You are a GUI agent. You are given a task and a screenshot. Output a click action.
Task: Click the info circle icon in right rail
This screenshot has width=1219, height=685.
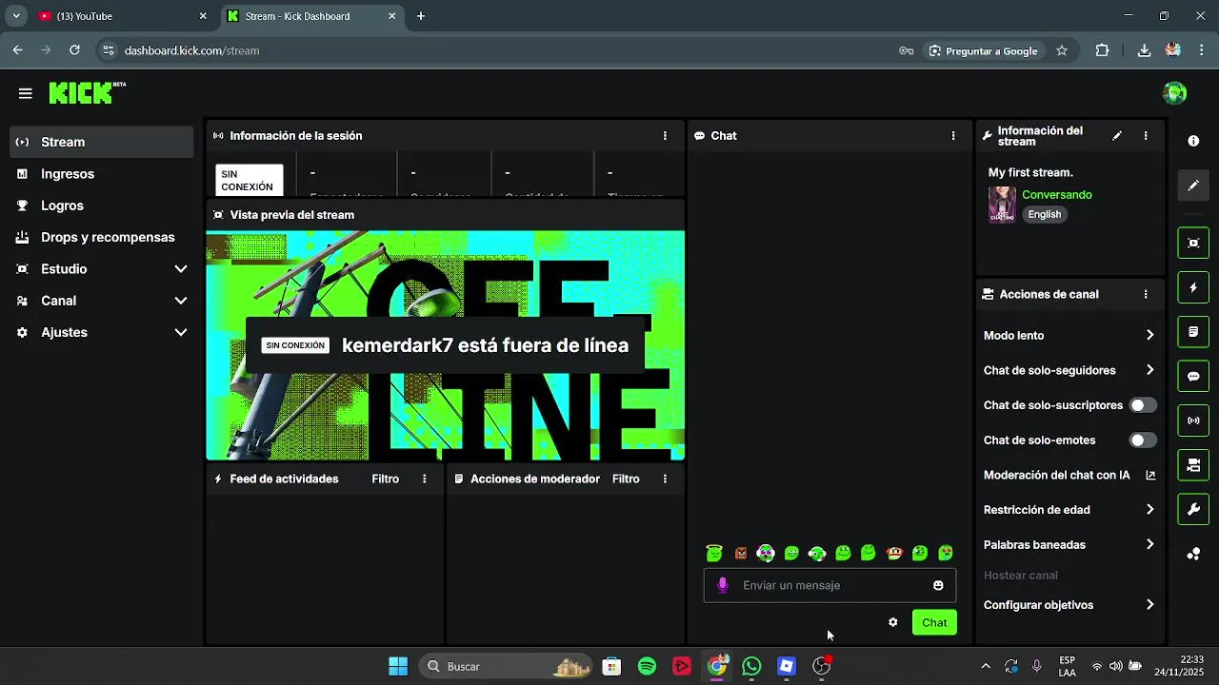[1193, 141]
